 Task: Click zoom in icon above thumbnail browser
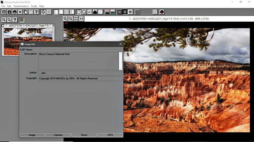4,20
